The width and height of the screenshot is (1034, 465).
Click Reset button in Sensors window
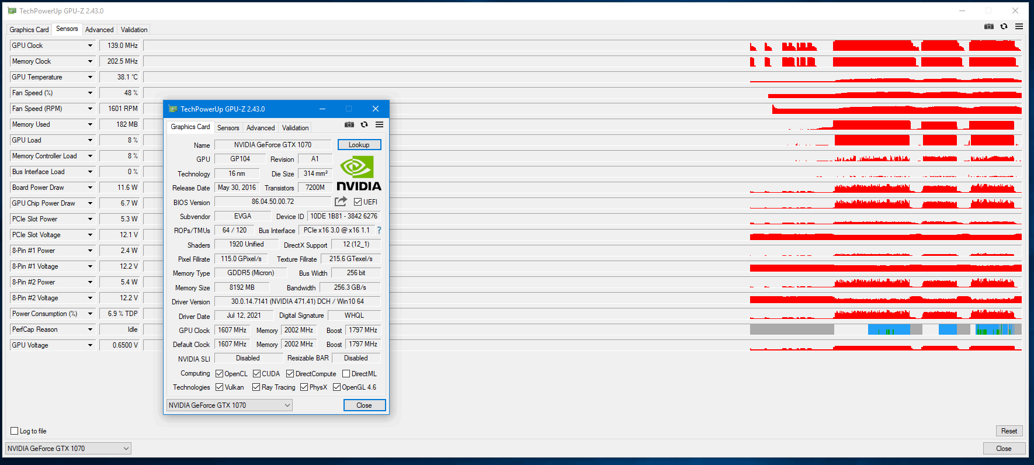[x=1009, y=431]
